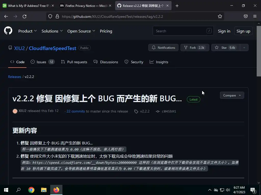The image size is (261, 195).
Task: Click the GitHub search field
Action: click(x=183, y=31)
